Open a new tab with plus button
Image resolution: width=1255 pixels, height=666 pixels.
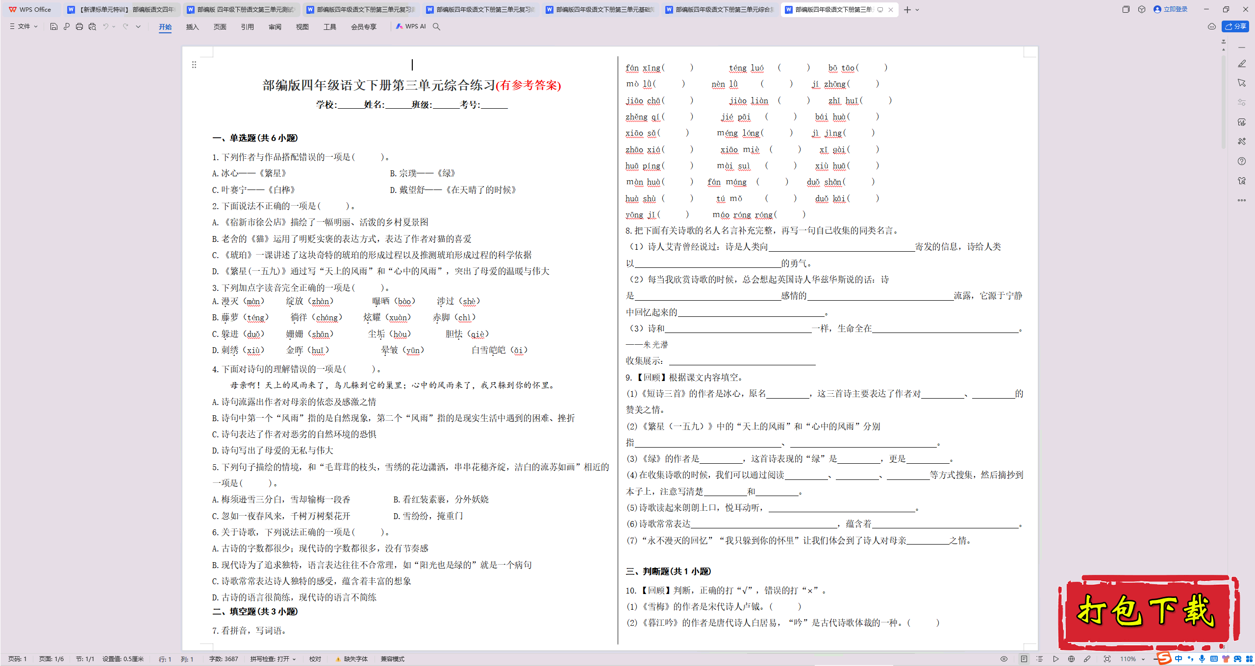tap(907, 10)
